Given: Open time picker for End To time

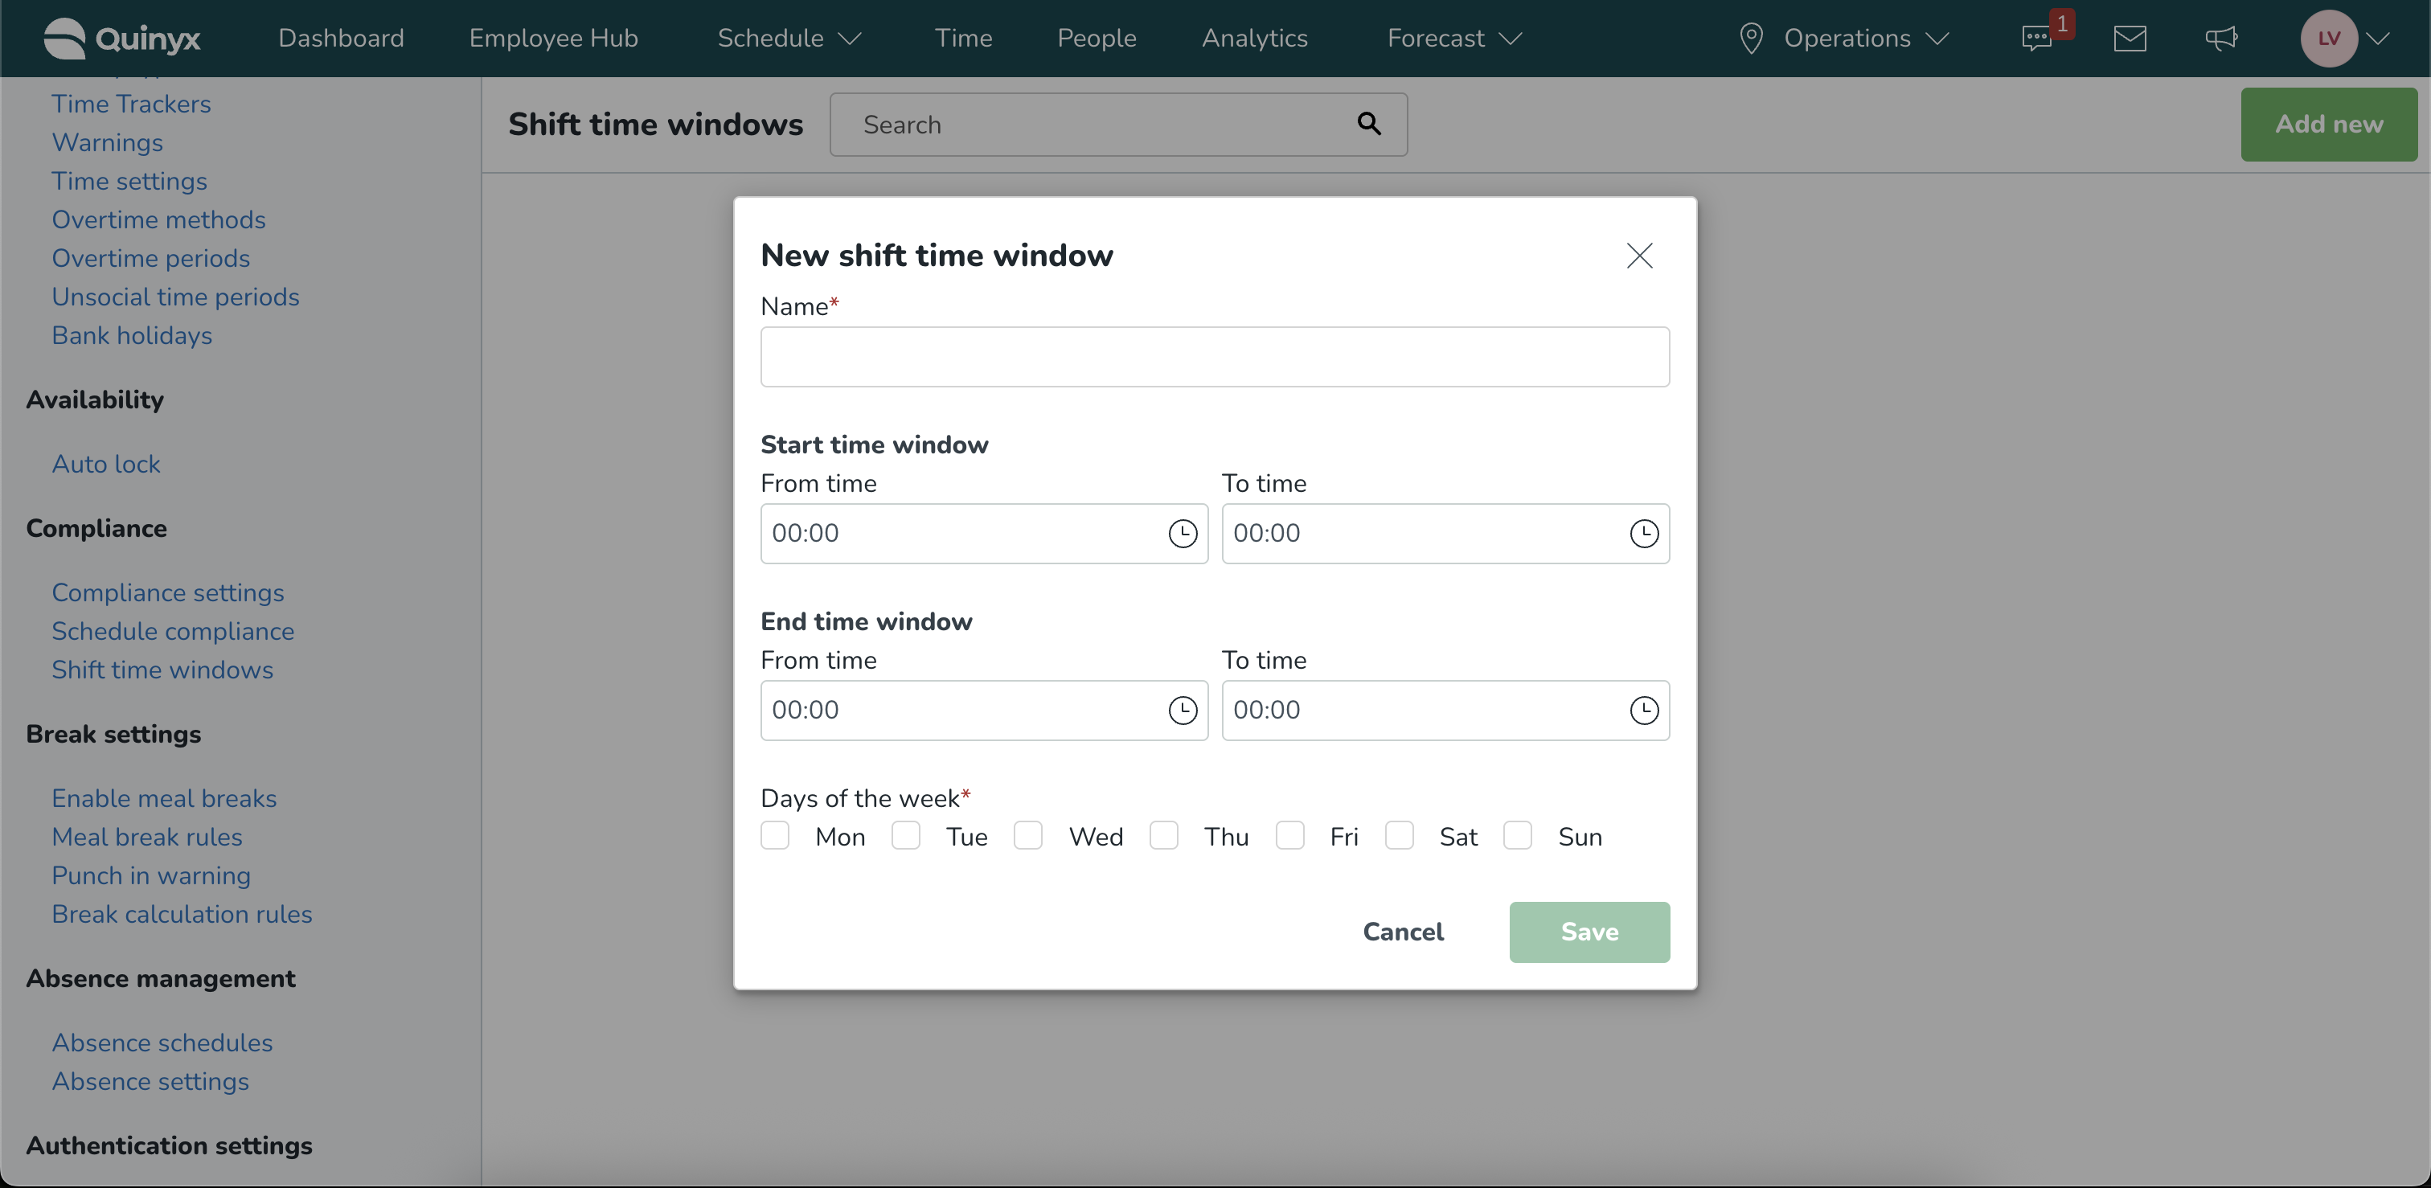Looking at the screenshot, I should [x=1644, y=711].
